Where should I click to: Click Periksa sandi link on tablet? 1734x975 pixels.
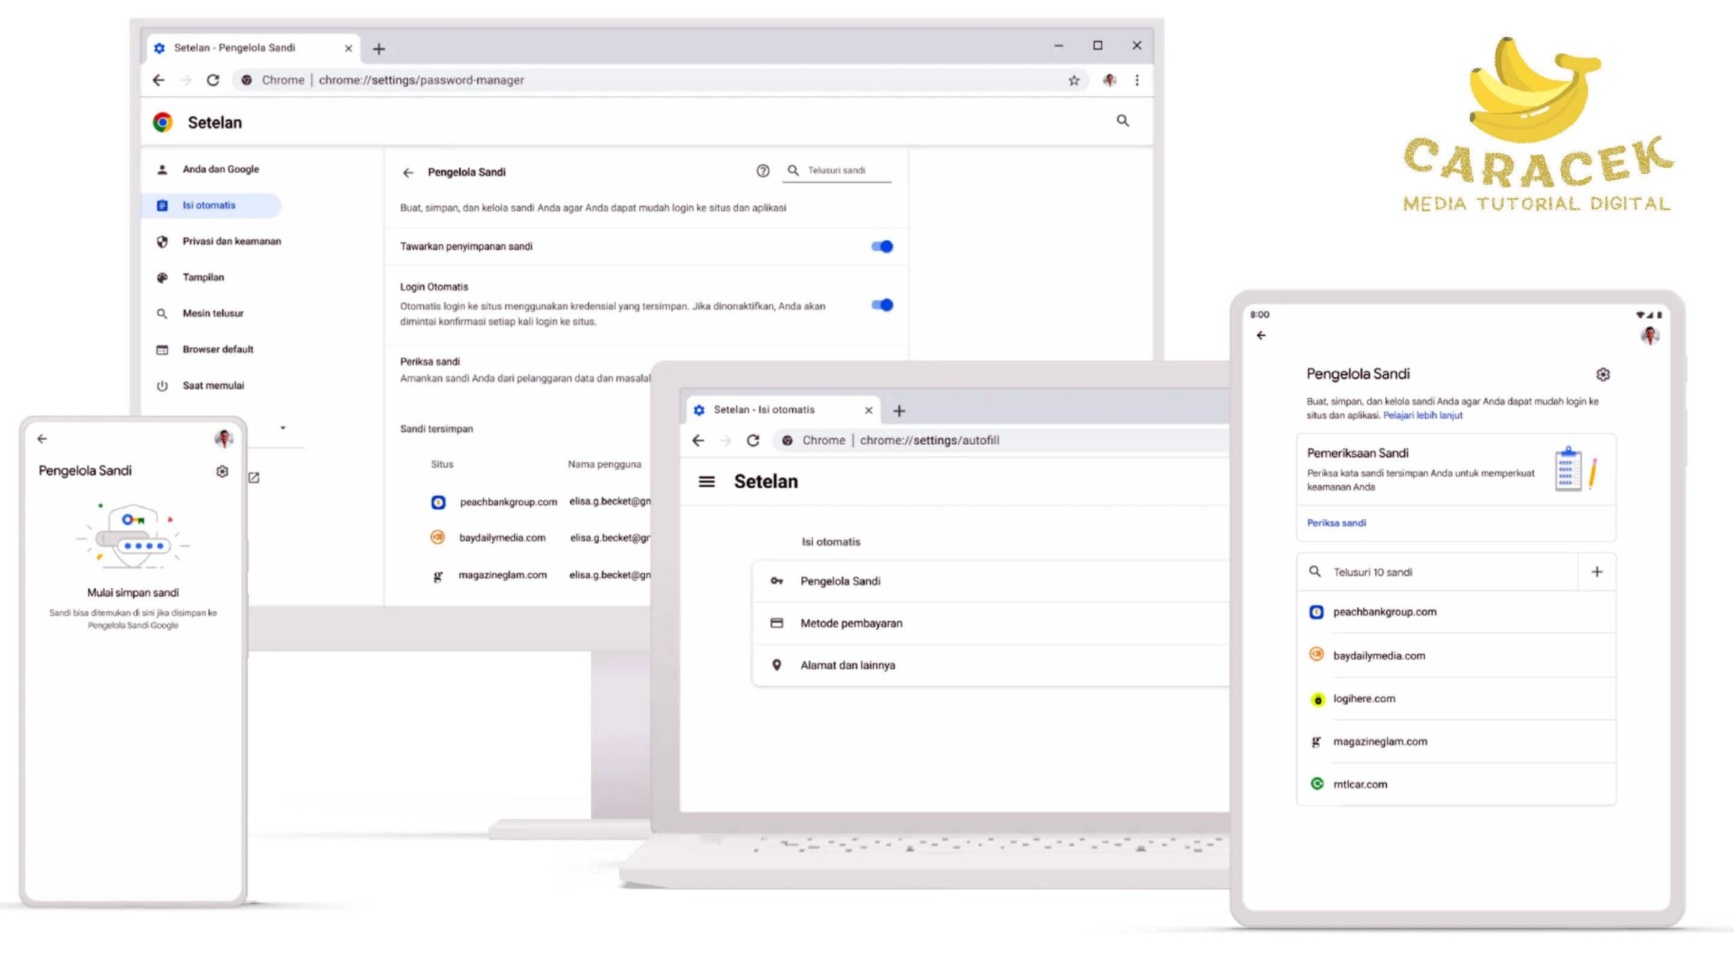pos(1336,523)
